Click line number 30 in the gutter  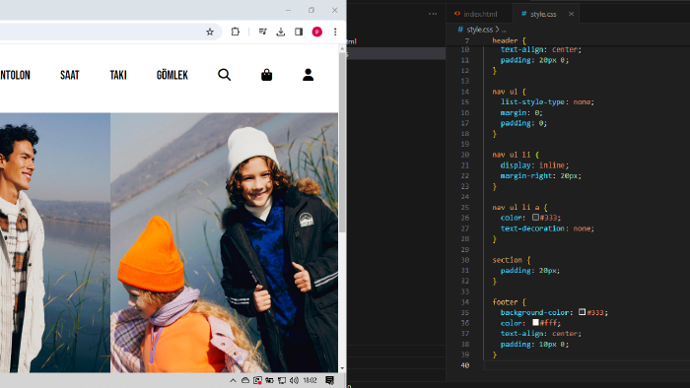click(465, 260)
